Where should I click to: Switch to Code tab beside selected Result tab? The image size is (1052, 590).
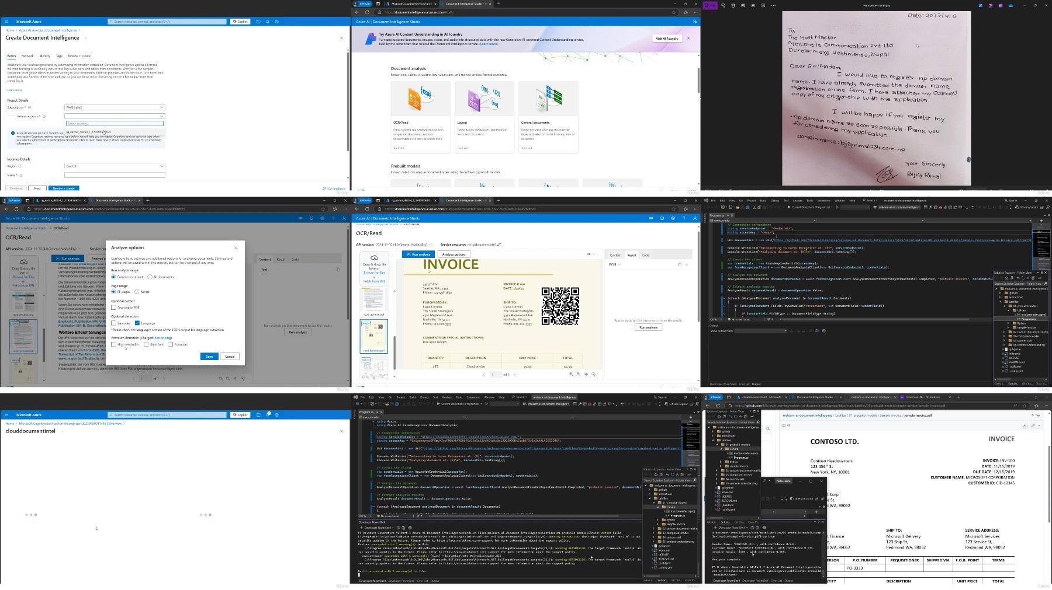pyautogui.click(x=646, y=255)
